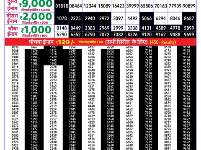Select the (450 - Results) text
The width and height of the screenshot is (201, 150).
(x=163, y=42)
